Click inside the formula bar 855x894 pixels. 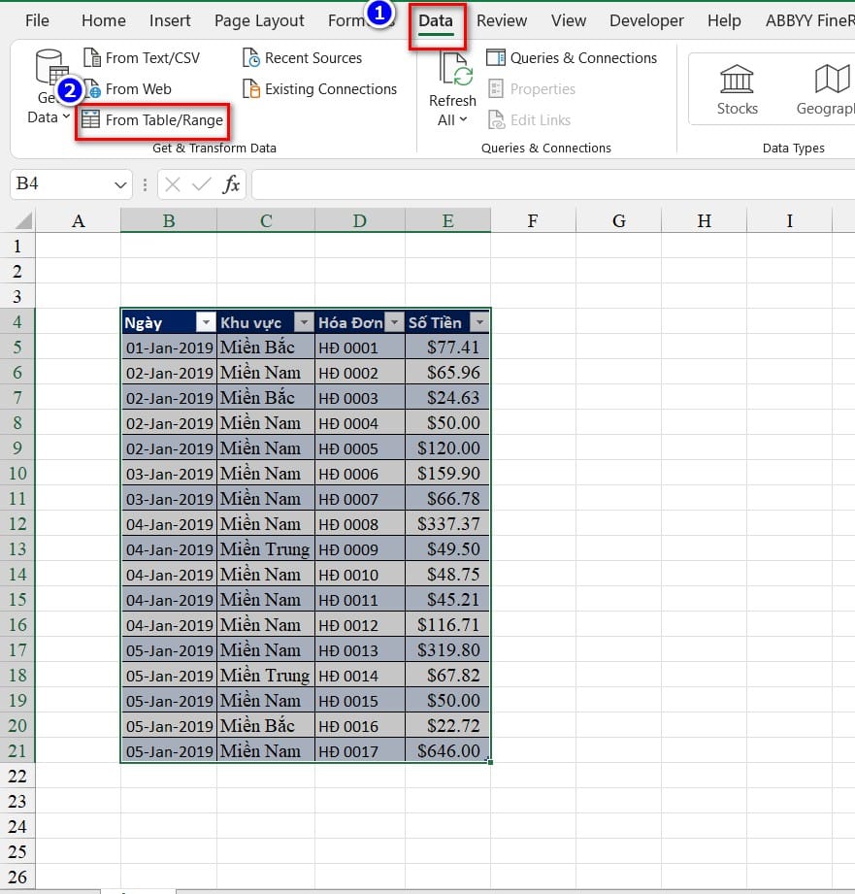pos(543,184)
